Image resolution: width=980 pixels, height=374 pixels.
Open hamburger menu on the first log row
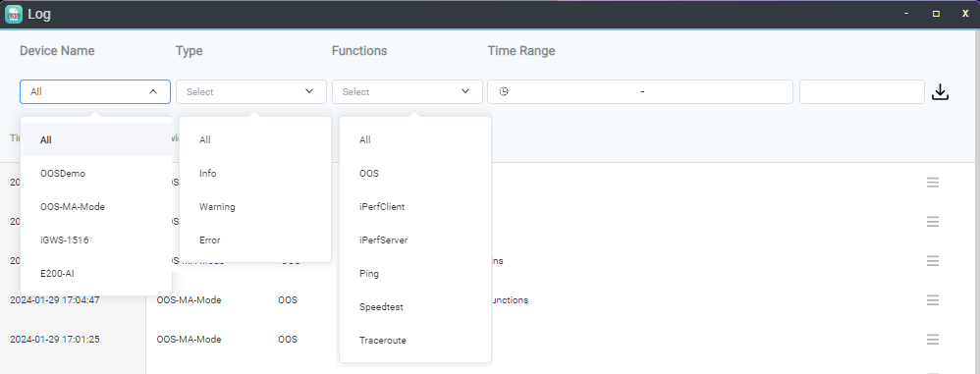[x=933, y=183]
